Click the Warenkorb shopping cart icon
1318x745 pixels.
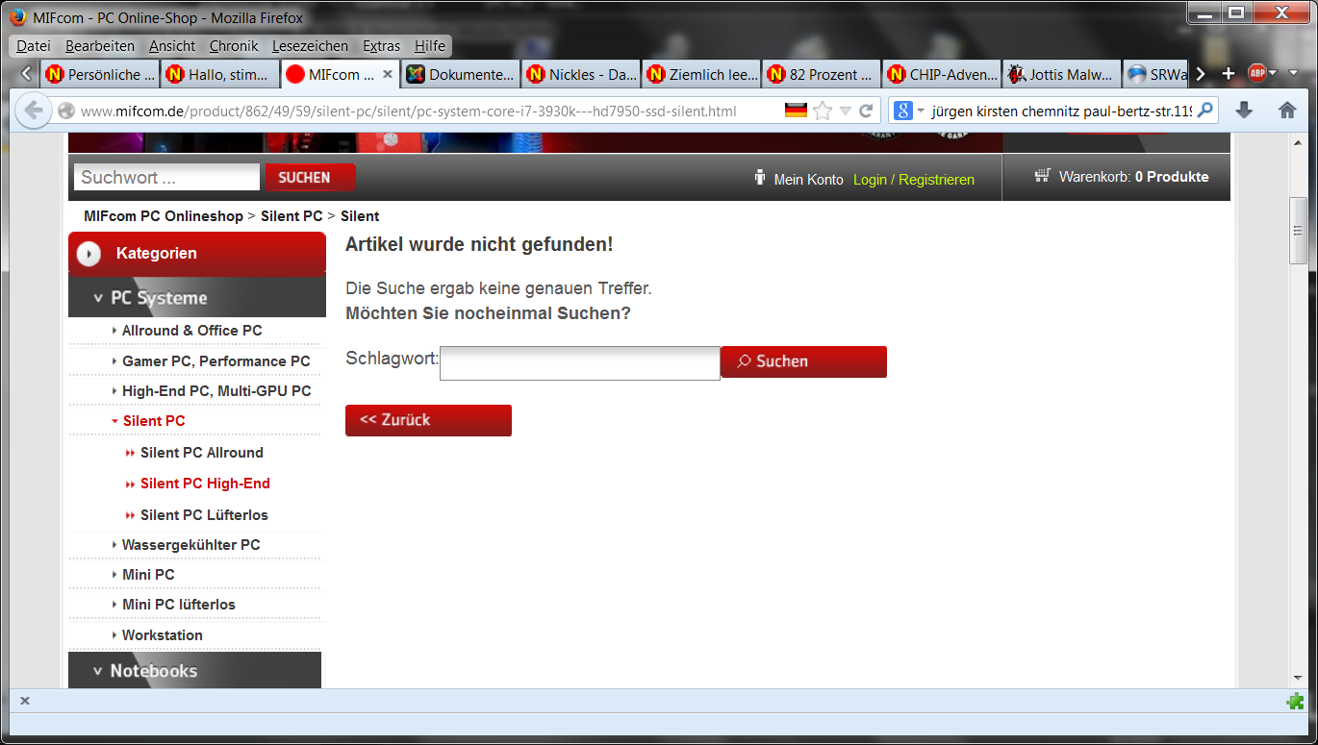pos(1042,176)
